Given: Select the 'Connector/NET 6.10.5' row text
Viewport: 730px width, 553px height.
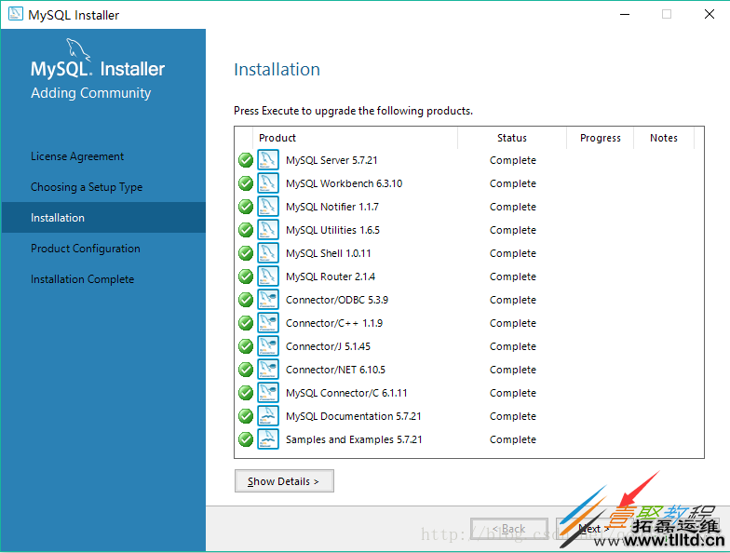Looking at the screenshot, I should 335,370.
